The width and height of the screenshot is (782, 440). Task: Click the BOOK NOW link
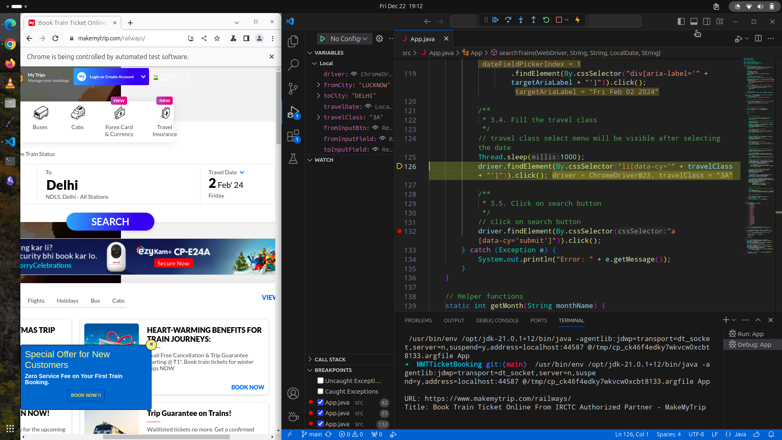[x=247, y=387]
